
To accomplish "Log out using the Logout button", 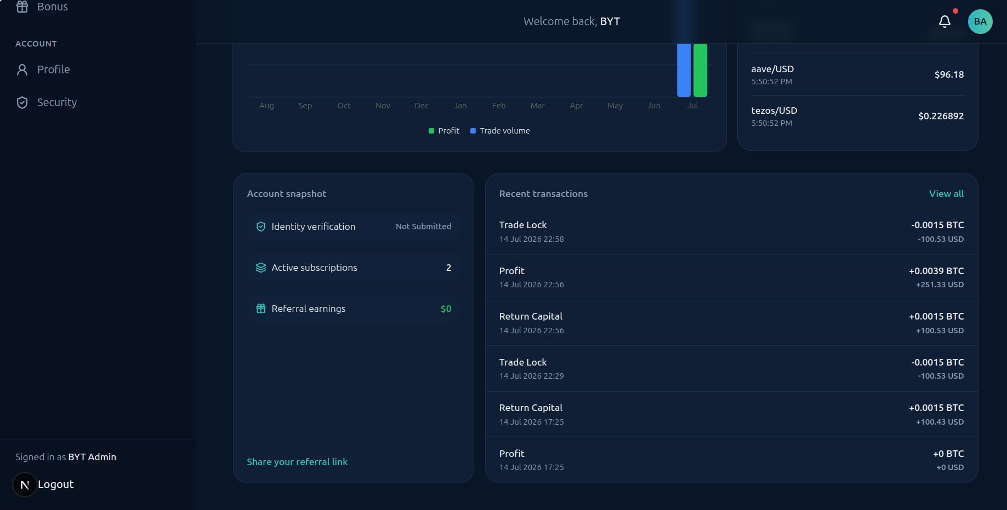I will (55, 484).
